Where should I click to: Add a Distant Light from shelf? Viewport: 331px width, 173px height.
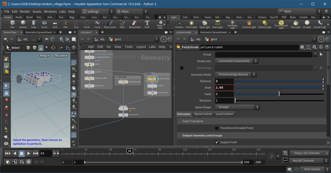pyautogui.click(x=265, y=24)
